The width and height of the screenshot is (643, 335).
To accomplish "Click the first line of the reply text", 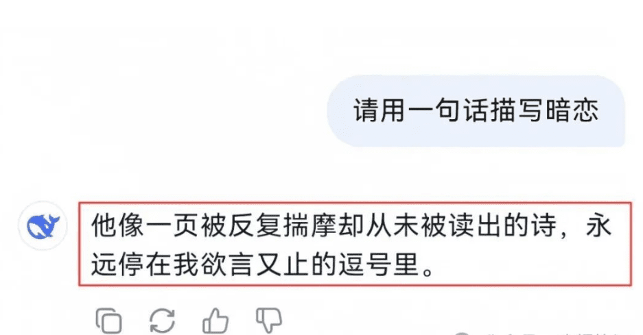I will click(x=351, y=225).
